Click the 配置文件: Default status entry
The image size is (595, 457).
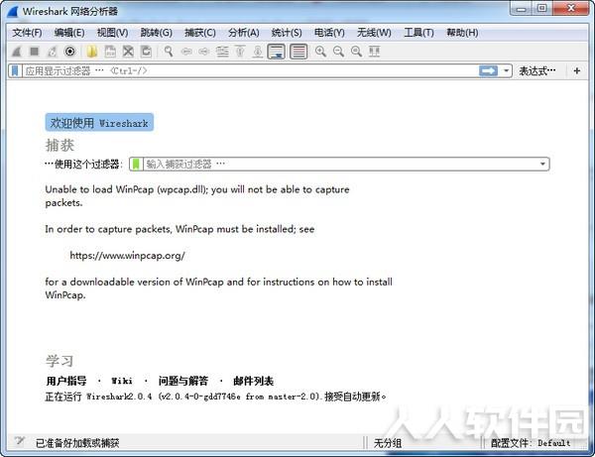531,443
